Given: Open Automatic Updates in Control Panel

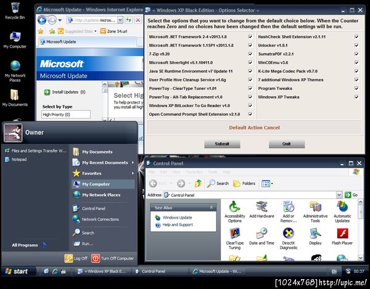Looking at the screenshot, I should pos(342,212).
